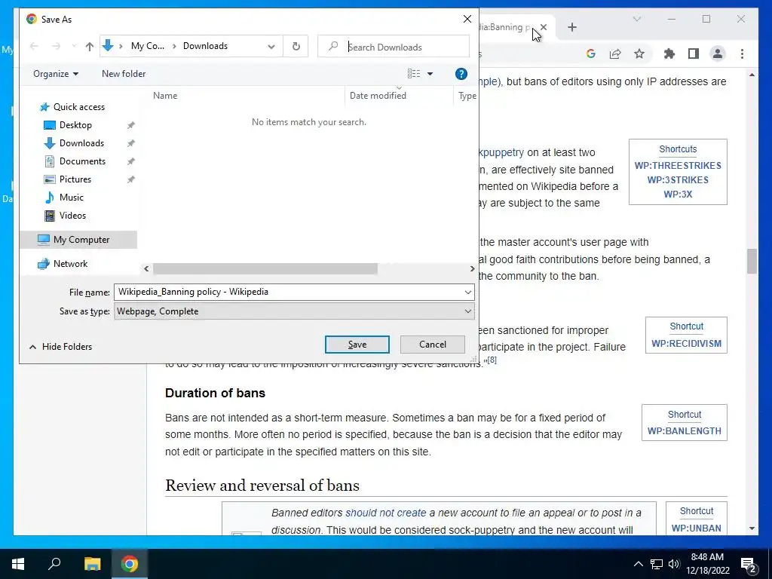Expand address bar path history

271,46
